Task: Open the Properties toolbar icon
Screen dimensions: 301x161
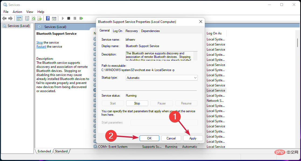Action: pyautogui.click(x=27, y=18)
